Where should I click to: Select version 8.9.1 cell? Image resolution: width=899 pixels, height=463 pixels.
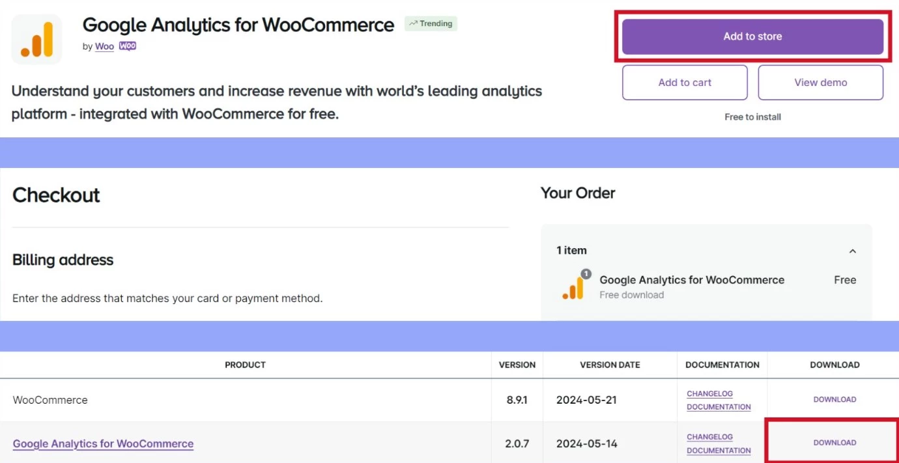click(x=517, y=400)
